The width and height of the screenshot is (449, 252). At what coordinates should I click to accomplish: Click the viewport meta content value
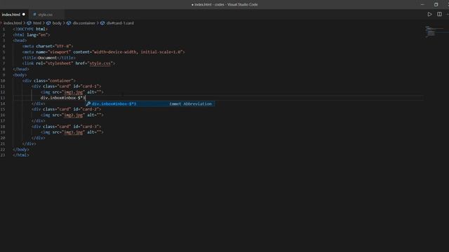138,52
